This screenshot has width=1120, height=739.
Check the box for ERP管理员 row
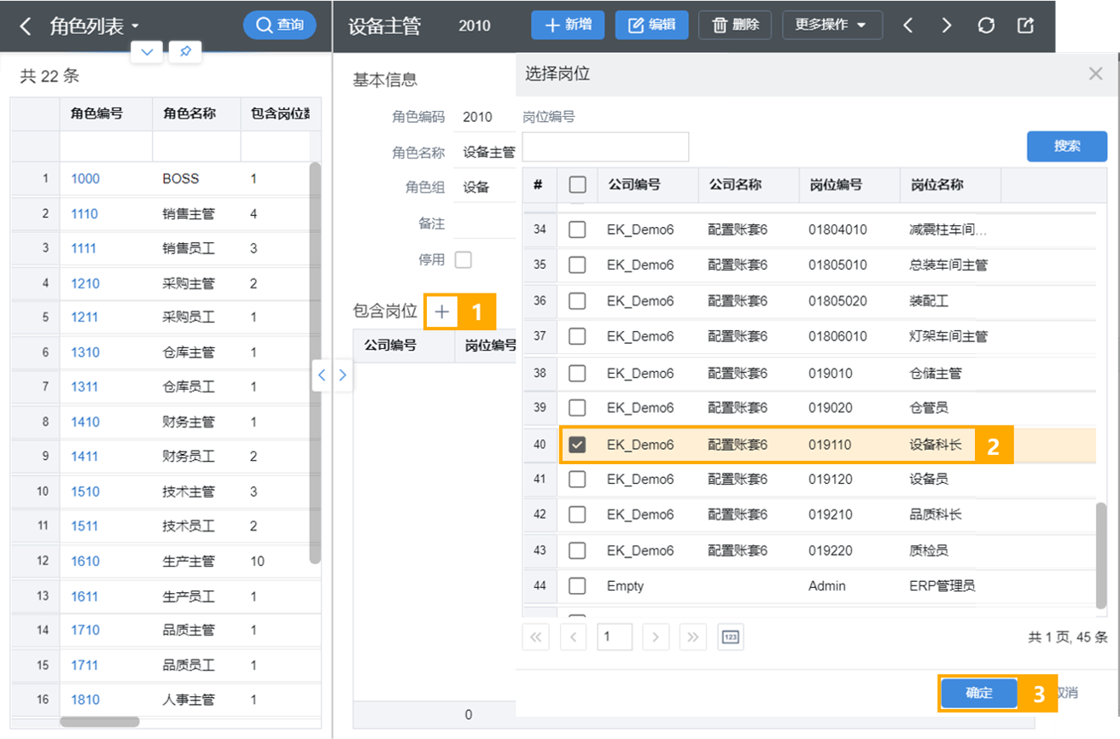click(x=578, y=586)
